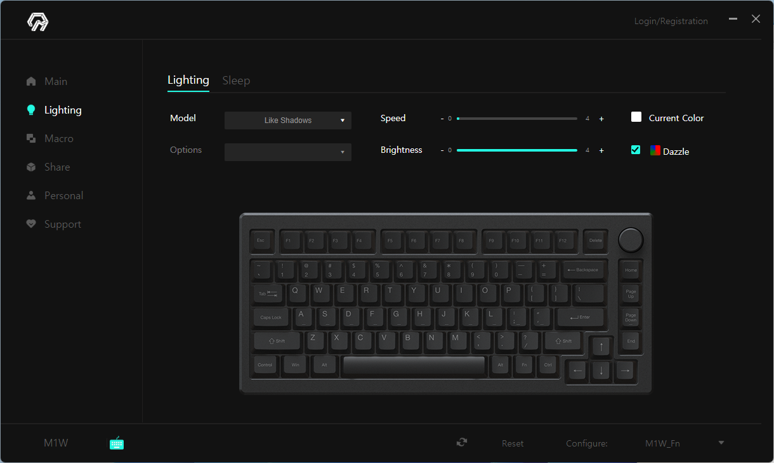Select the Fn key on keyboard image
This screenshot has width=774, height=463.
coord(524,365)
